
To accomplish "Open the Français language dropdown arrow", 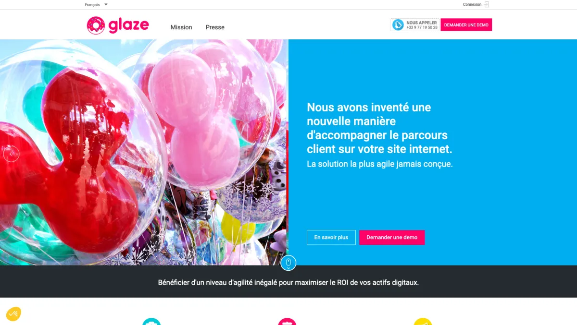I will pos(106,5).
